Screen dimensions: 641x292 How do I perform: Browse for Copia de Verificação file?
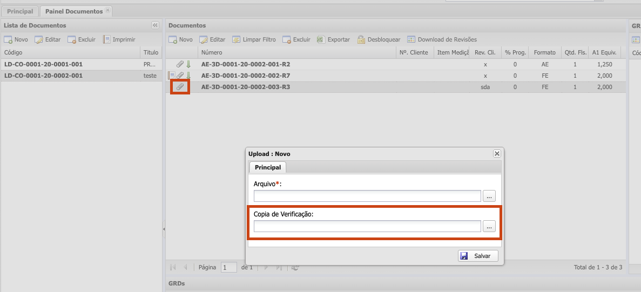coord(489,227)
